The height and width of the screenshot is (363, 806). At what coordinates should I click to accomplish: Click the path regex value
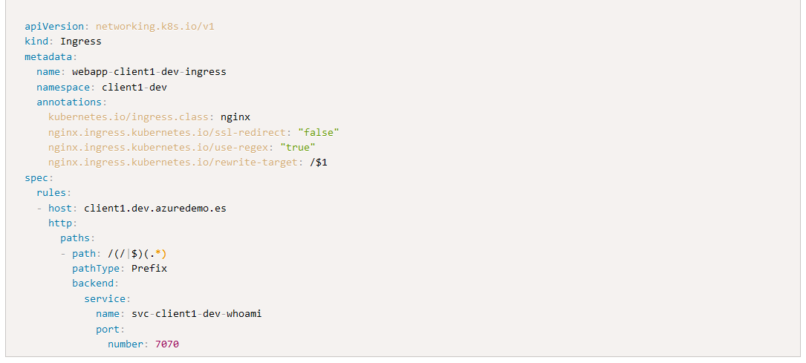pos(137,254)
